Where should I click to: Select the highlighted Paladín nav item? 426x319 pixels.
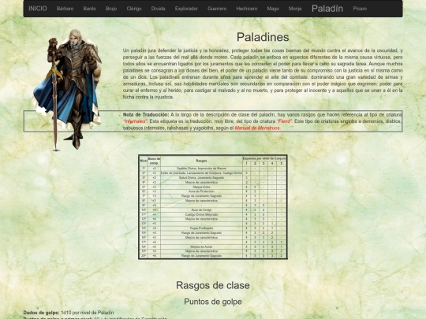[327, 9]
